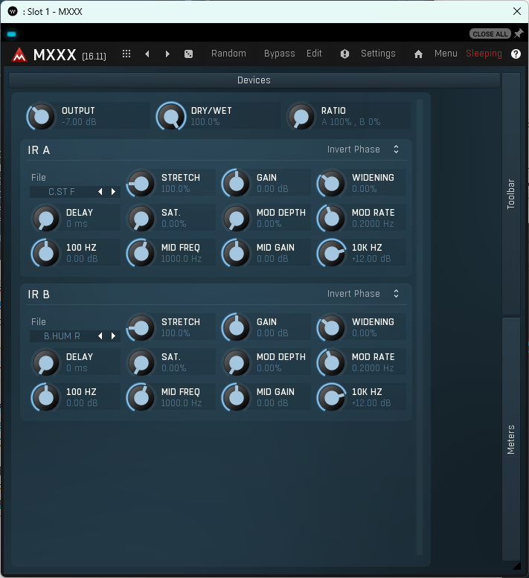This screenshot has height=578, width=529.
Task: Click OUTPUT value -7.00 dB
Action: click(x=79, y=122)
